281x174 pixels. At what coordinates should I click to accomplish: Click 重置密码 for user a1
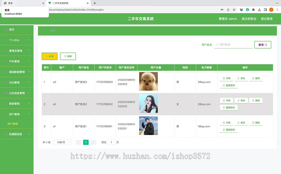point(229,130)
